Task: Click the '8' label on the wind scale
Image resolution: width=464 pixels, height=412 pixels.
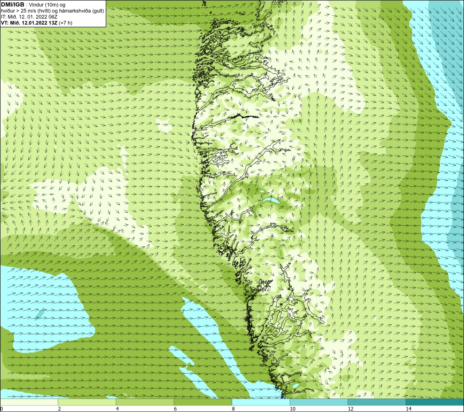Action: point(233,409)
